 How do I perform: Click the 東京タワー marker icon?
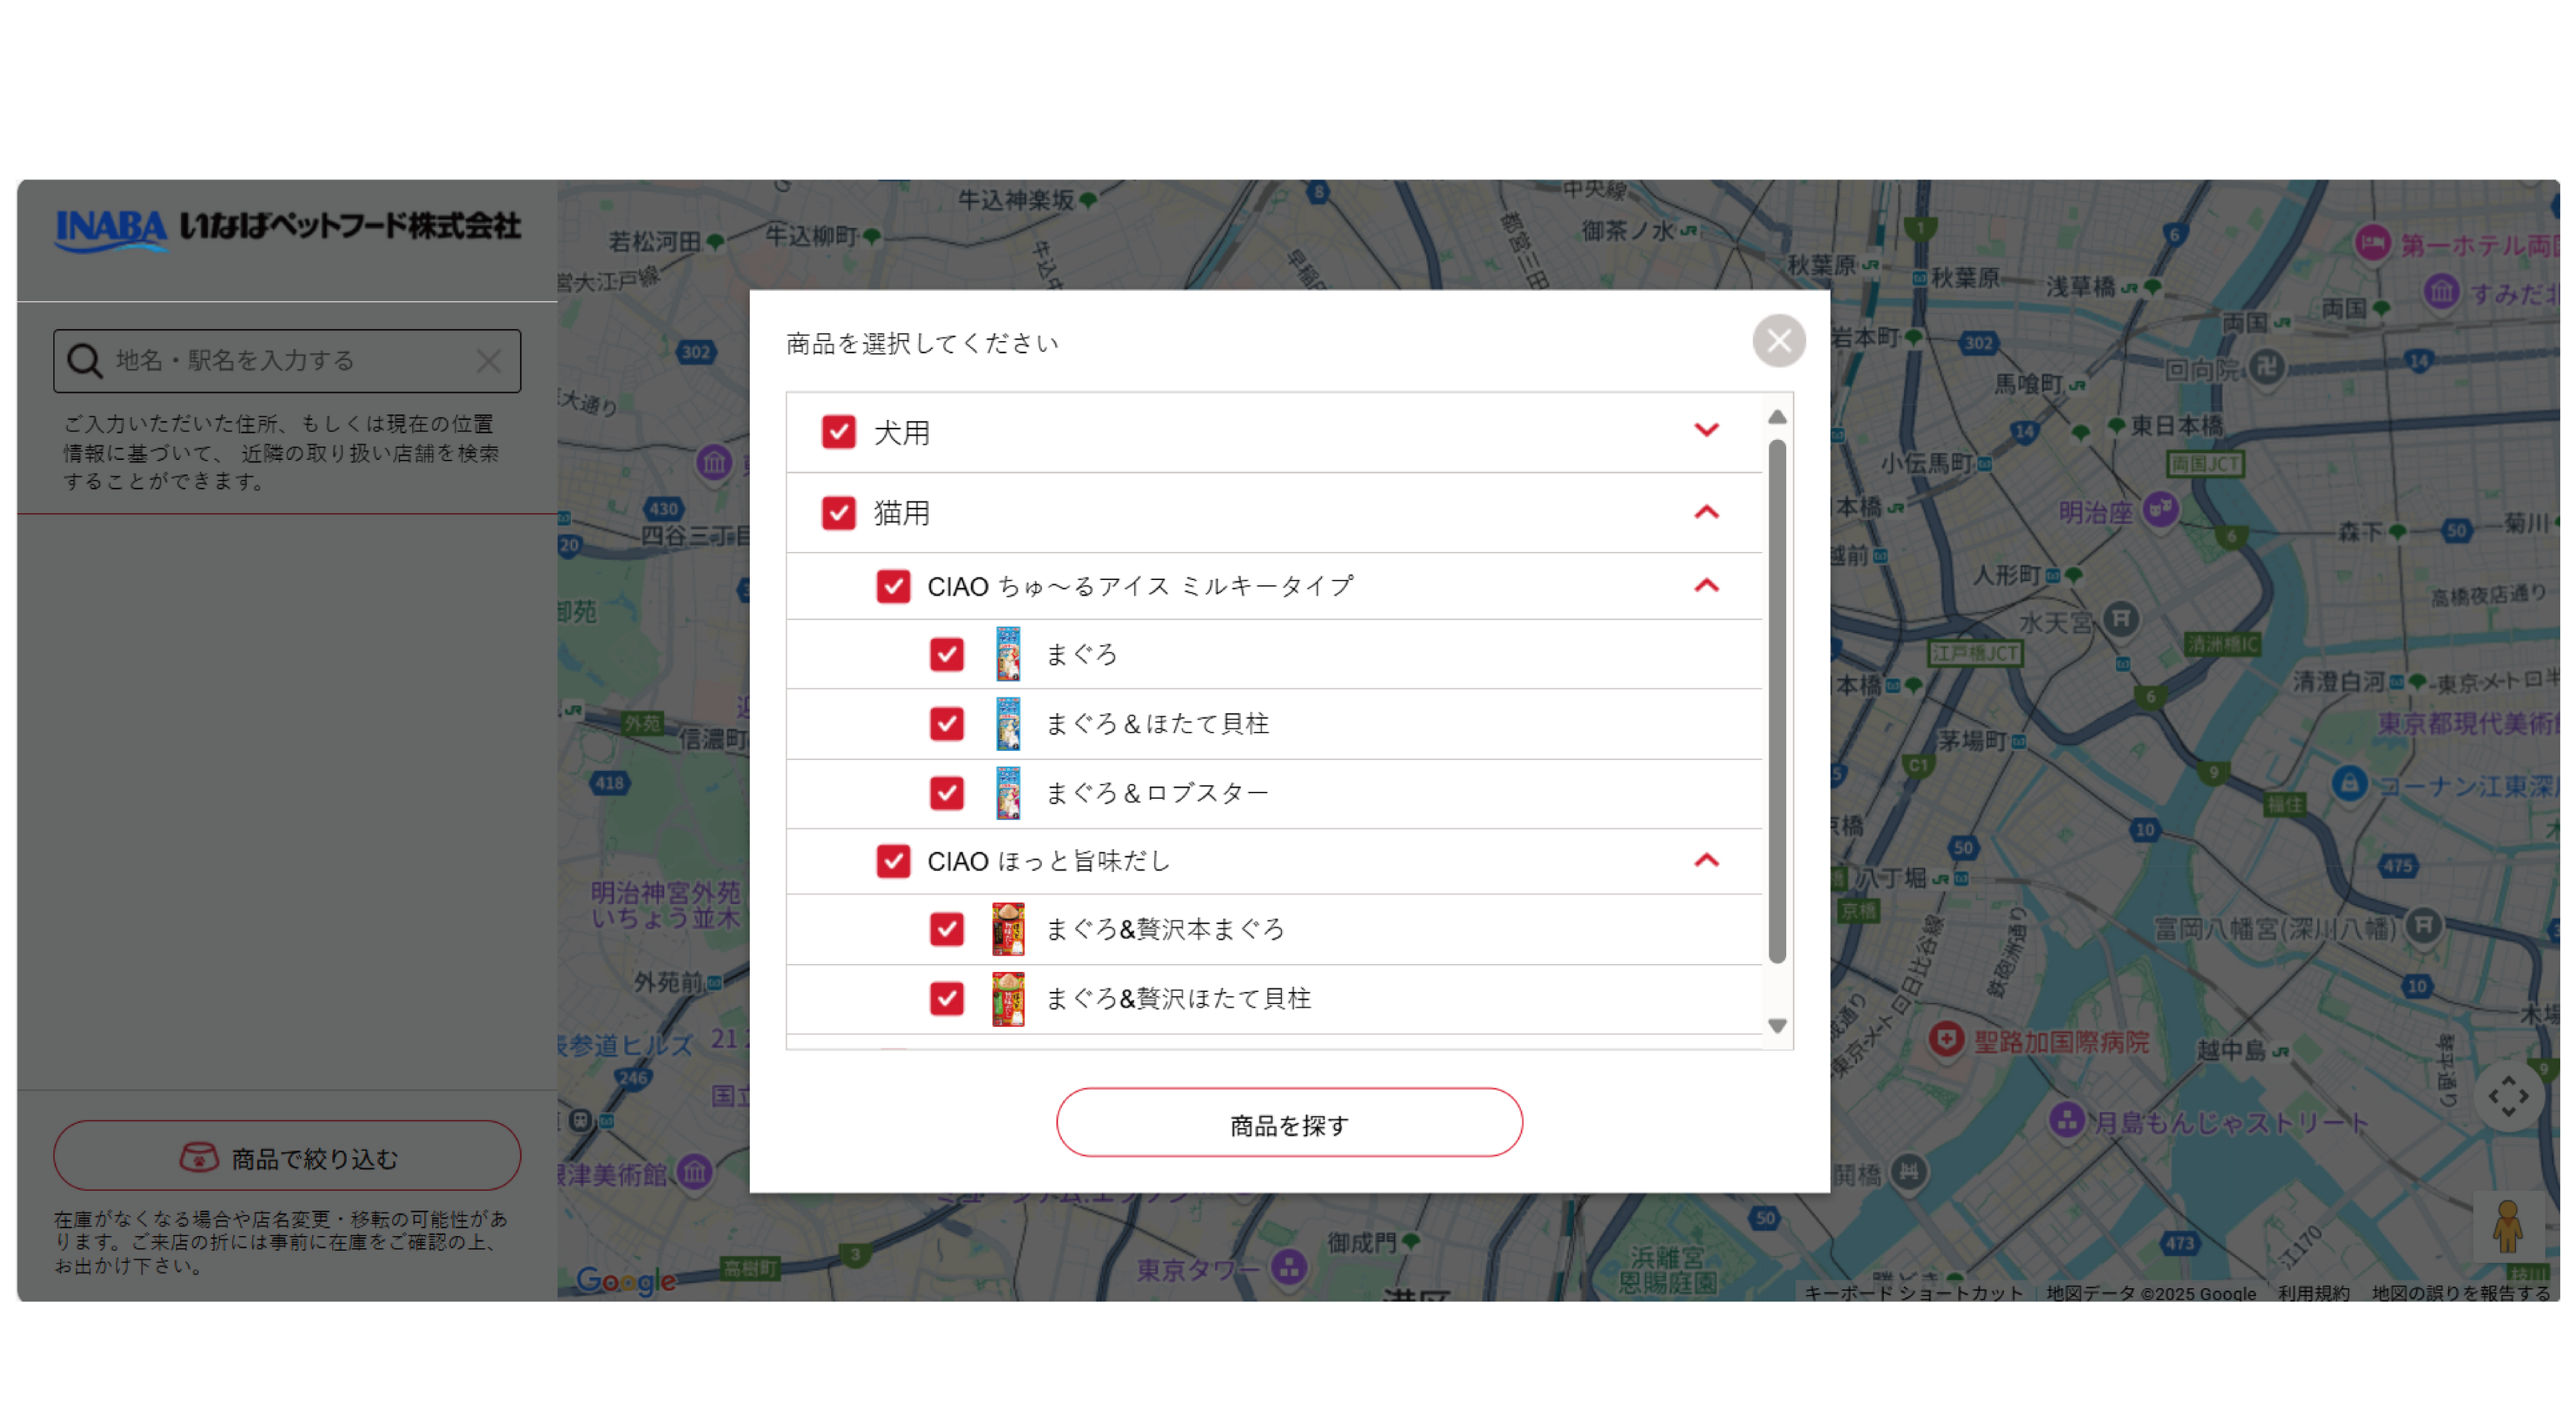(x=1289, y=1268)
